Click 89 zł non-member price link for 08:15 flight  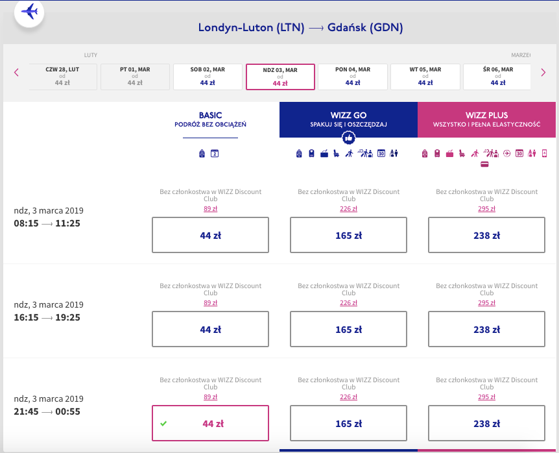210,209
